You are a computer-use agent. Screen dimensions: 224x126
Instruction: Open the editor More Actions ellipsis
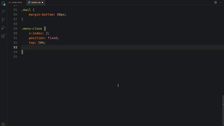coord(220,2)
